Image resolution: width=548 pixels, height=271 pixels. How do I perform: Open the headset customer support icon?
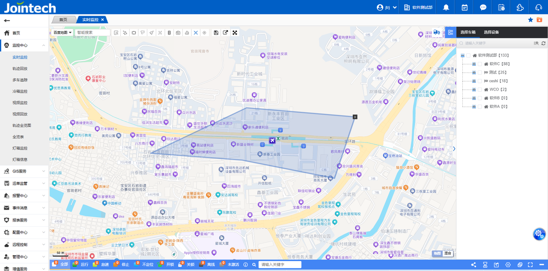point(539,7)
